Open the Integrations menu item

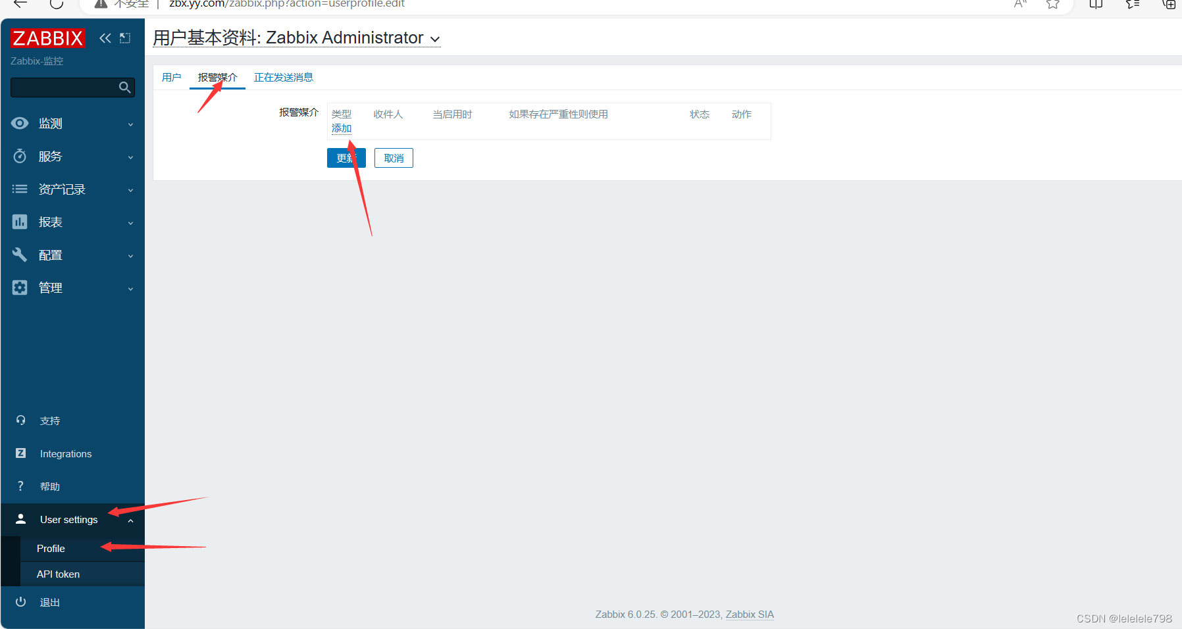[66, 453]
